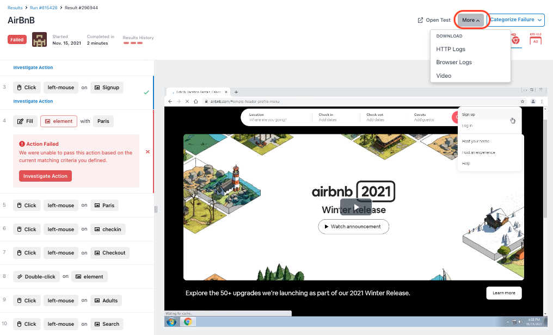Click the Check out Add dates field

(383, 117)
